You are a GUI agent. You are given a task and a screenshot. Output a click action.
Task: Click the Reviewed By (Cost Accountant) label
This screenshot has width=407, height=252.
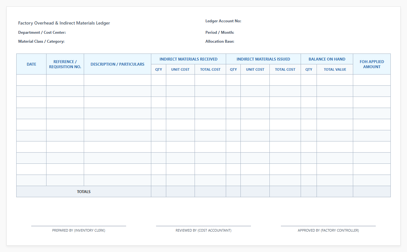coord(203,230)
